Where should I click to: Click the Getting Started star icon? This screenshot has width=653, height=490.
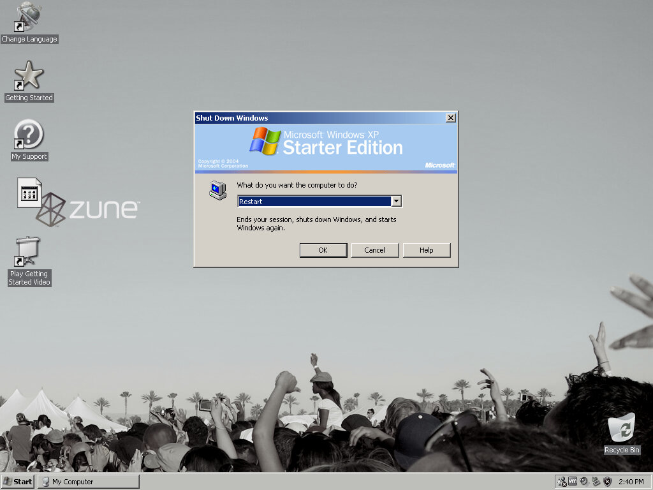(29, 76)
